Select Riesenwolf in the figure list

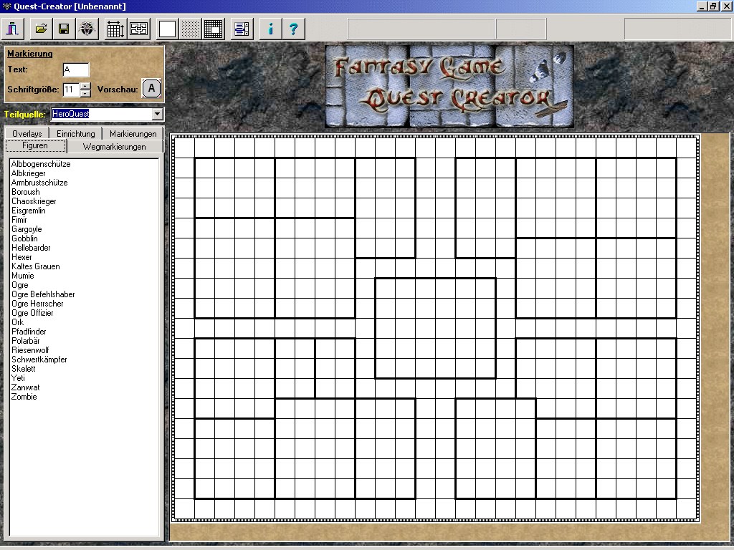pos(30,350)
